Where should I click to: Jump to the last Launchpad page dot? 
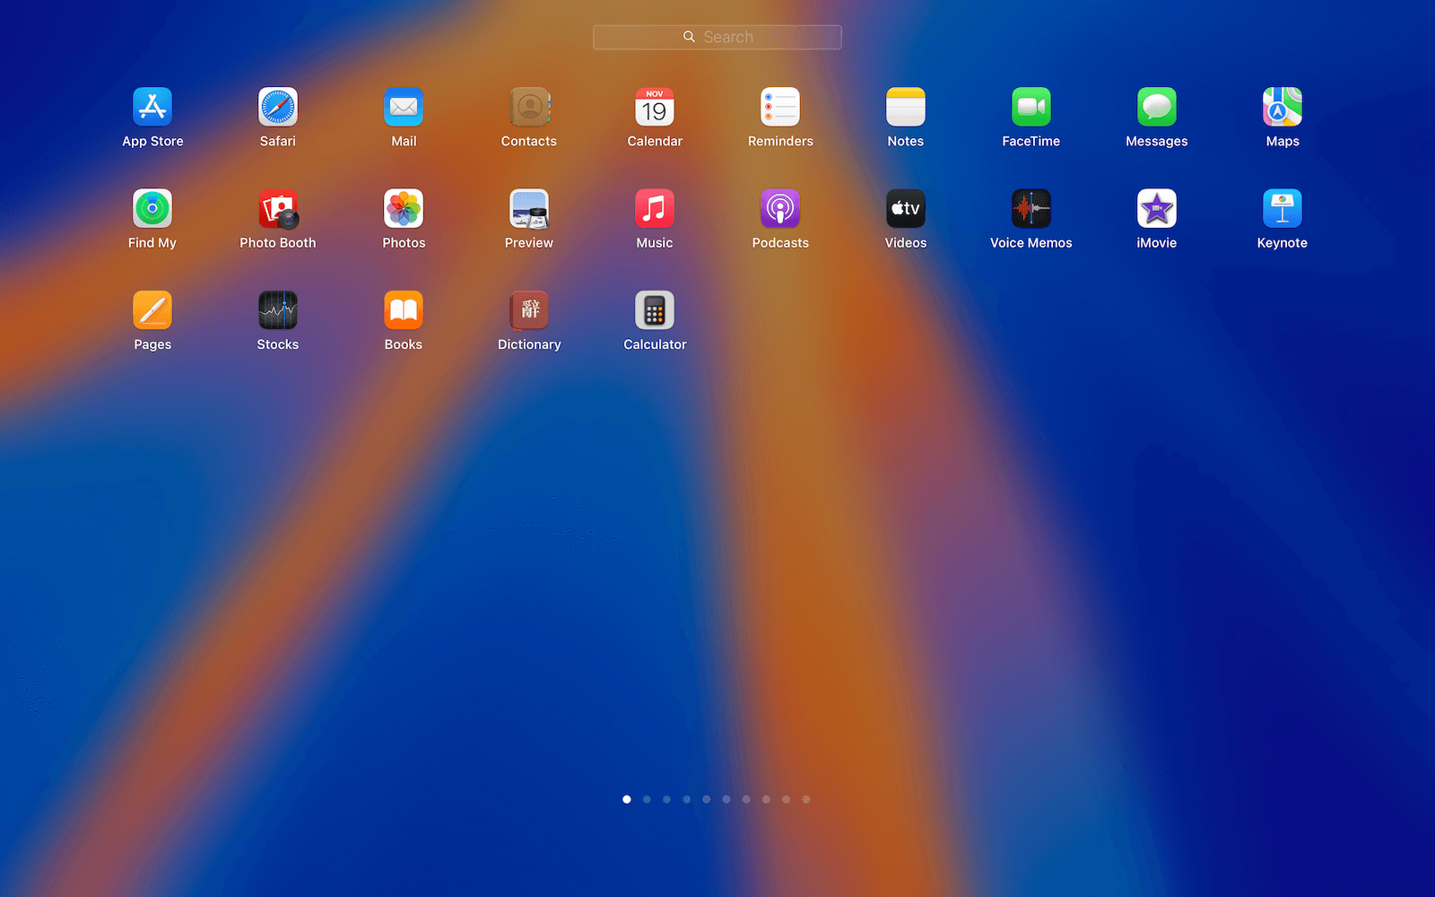point(806,799)
